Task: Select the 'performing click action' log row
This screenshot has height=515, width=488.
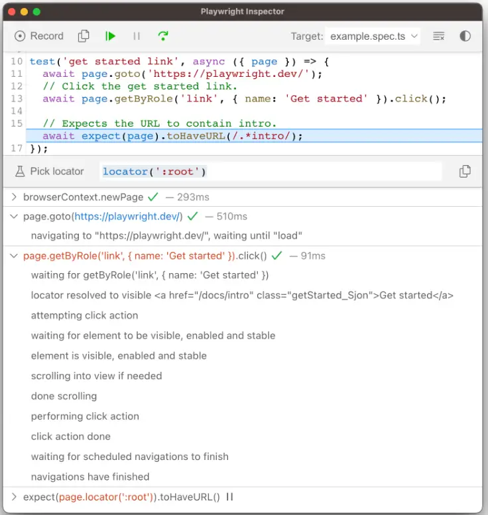Action: (x=85, y=416)
